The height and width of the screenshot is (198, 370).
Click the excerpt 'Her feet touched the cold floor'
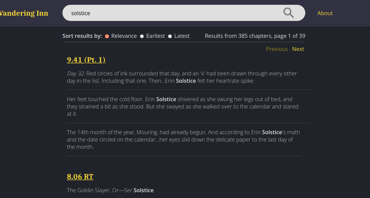(183, 106)
